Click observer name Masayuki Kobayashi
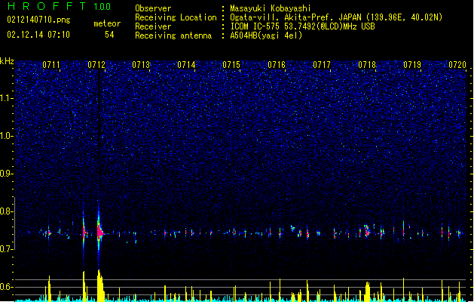Image resolution: width=474 pixels, height=302 pixels. [x=271, y=8]
